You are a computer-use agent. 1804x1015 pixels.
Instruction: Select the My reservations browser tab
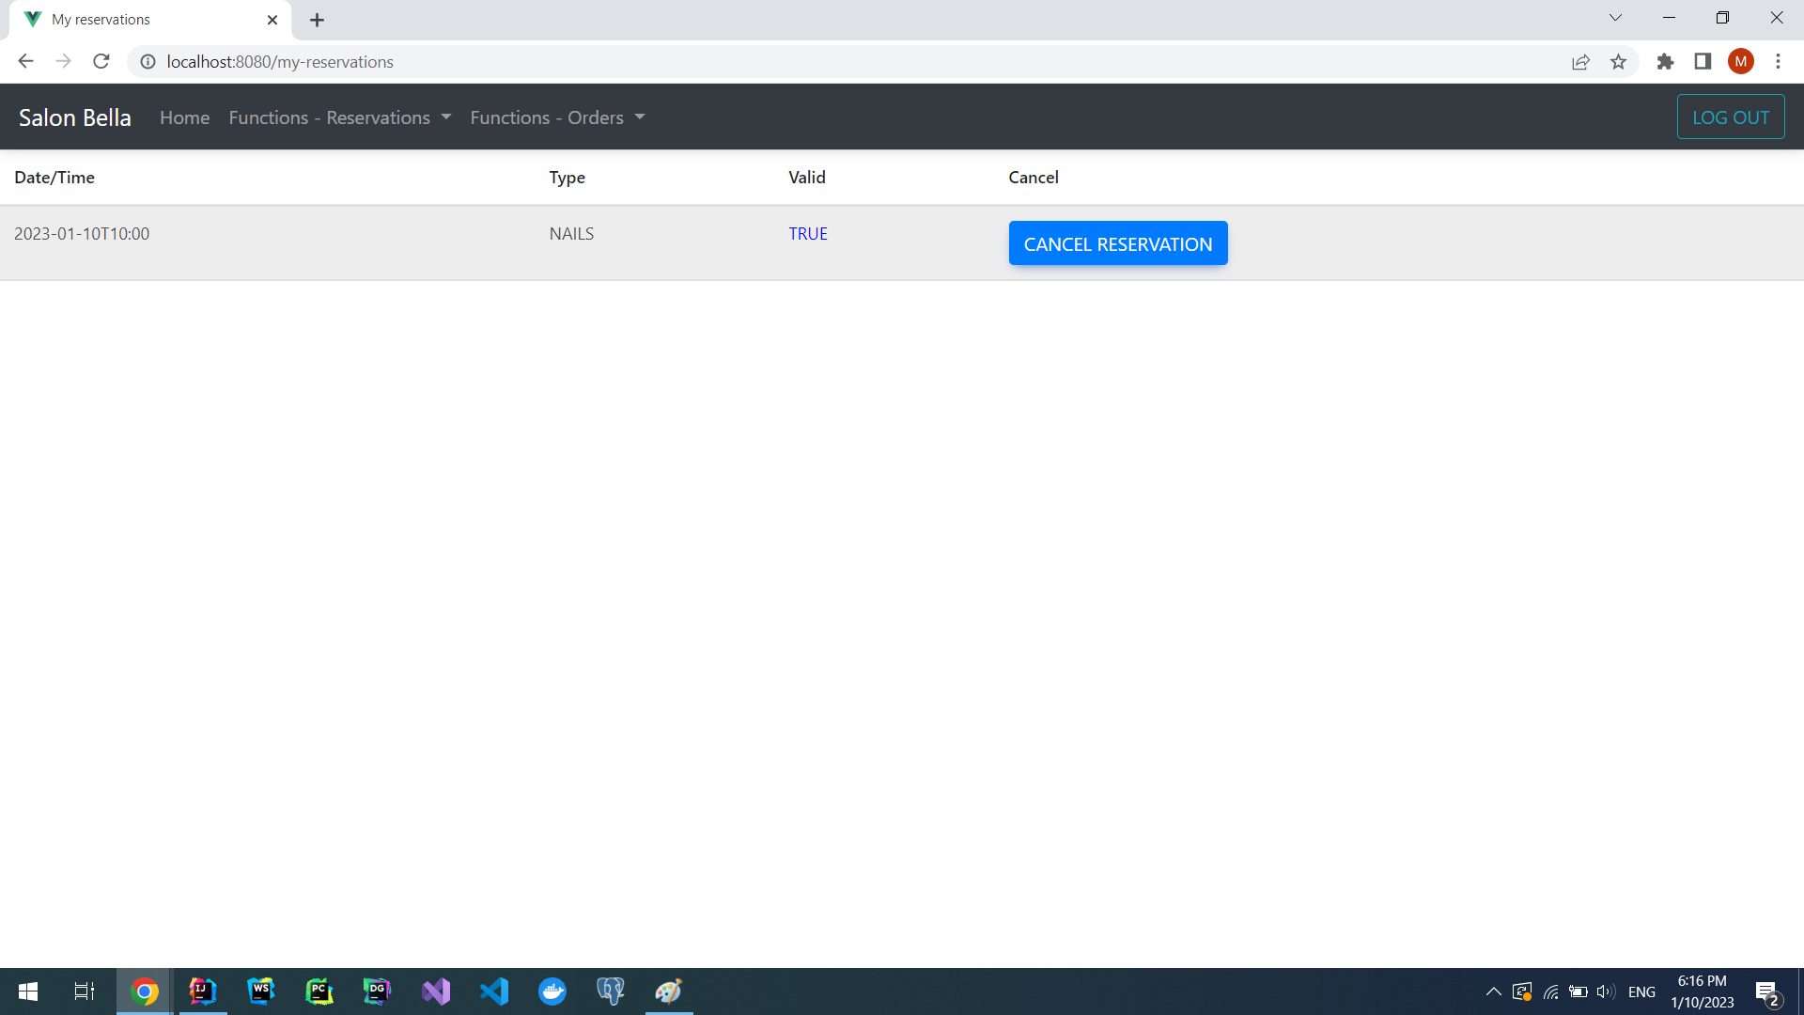[141, 20]
